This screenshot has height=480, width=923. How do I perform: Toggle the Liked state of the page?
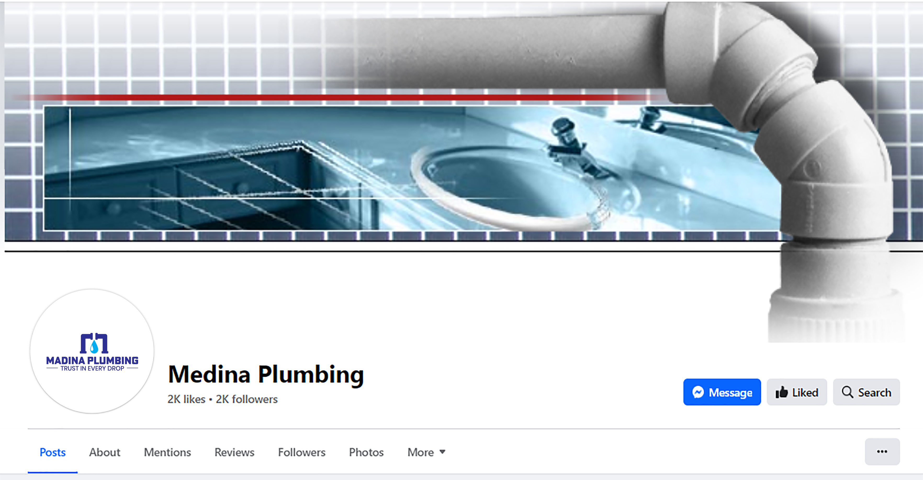pos(797,392)
